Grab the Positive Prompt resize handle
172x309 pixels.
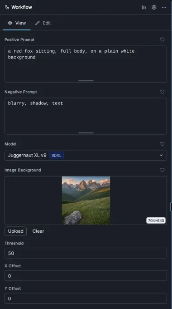[x=86, y=81]
